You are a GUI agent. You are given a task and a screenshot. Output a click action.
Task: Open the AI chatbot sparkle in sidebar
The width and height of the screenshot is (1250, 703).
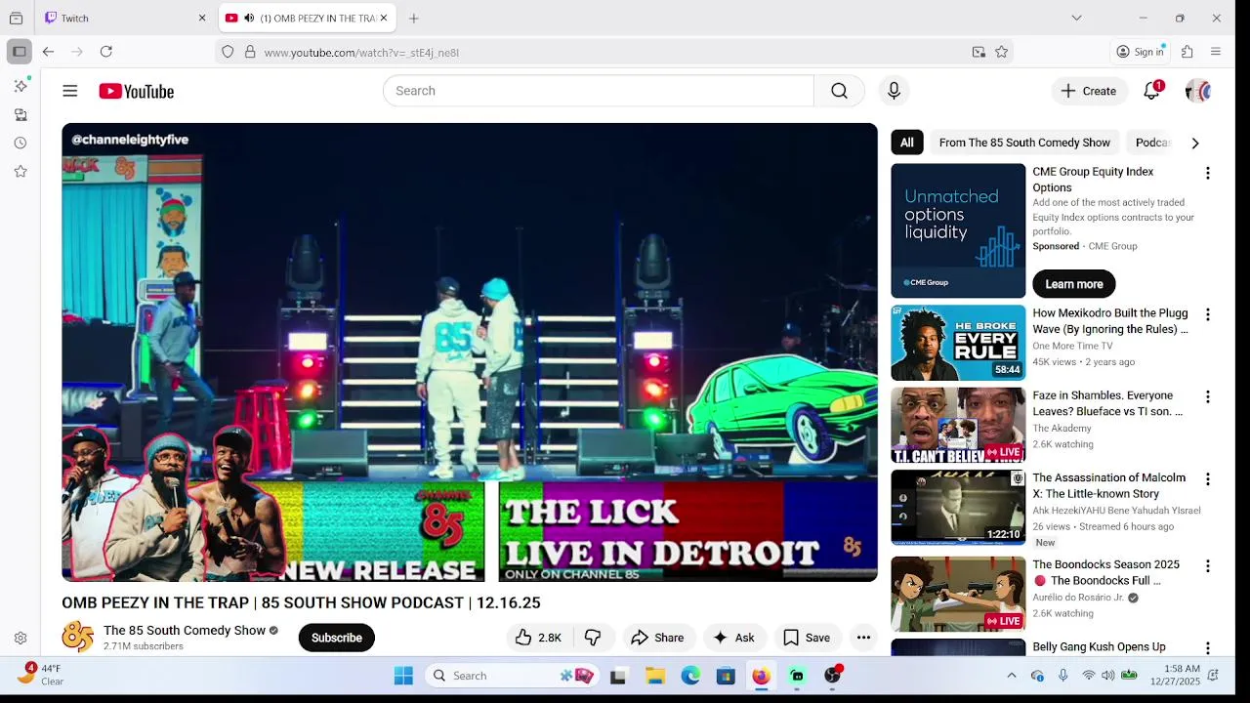(x=21, y=86)
